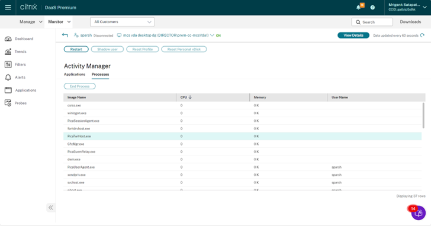The height and width of the screenshot is (226, 431).
Task: Select the Processes tab
Action: 100,75
